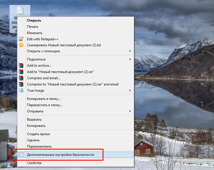Expand the Отправить submenu arrow
The height and width of the screenshot is (170, 214).
(130, 111)
